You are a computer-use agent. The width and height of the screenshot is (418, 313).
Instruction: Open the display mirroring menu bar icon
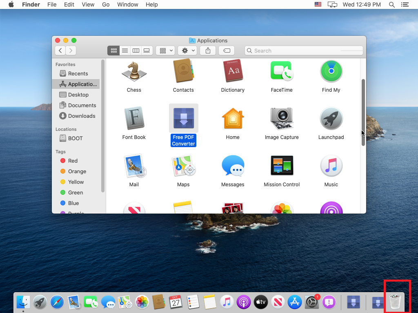click(x=332, y=4)
